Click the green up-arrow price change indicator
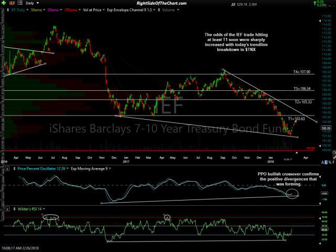The width and height of the screenshot is (336, 252). click(x=315, y=3)
